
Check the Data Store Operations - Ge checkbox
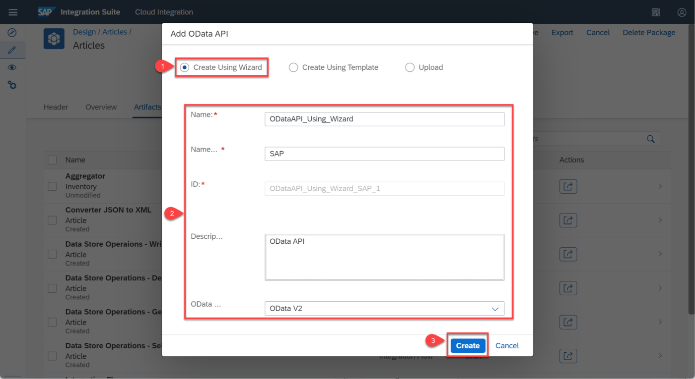coord(52,322)
